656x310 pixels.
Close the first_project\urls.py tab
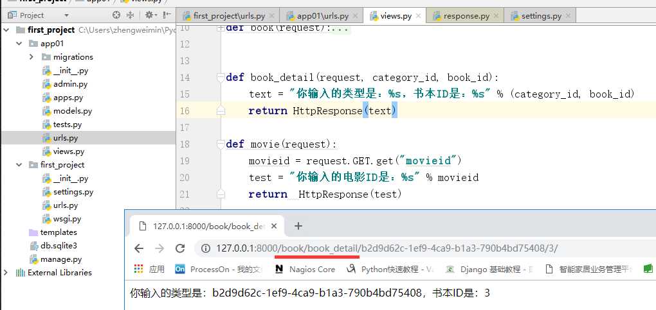[272, 16]
